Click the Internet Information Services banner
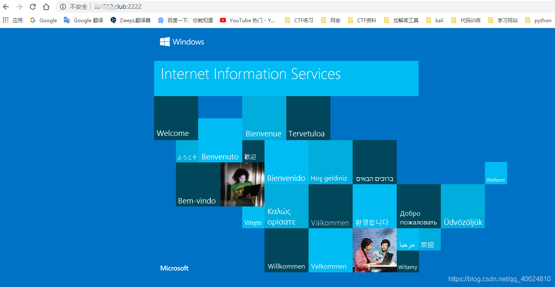Viewport: 555px width, 287px height. [286, 78]
